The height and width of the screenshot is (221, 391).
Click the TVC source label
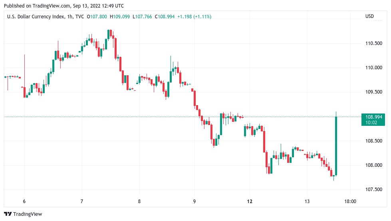pos(79,17)
